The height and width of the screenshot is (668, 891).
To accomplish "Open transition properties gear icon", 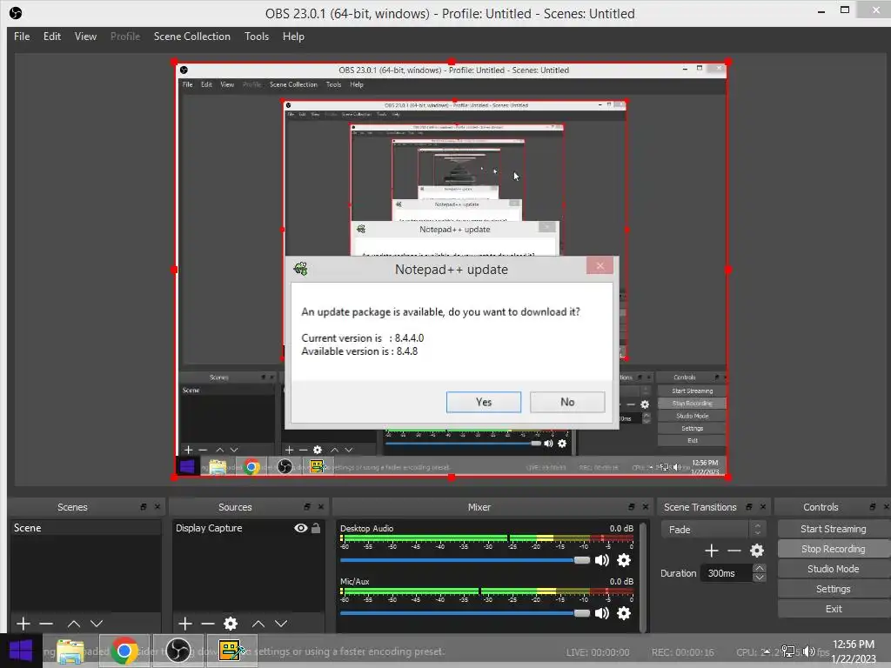I will click(x=757, y=551).
